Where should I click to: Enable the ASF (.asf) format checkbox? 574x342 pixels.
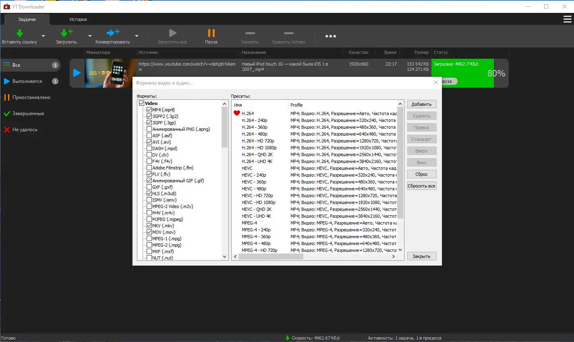pyautogui.click(x=149, y=135)
